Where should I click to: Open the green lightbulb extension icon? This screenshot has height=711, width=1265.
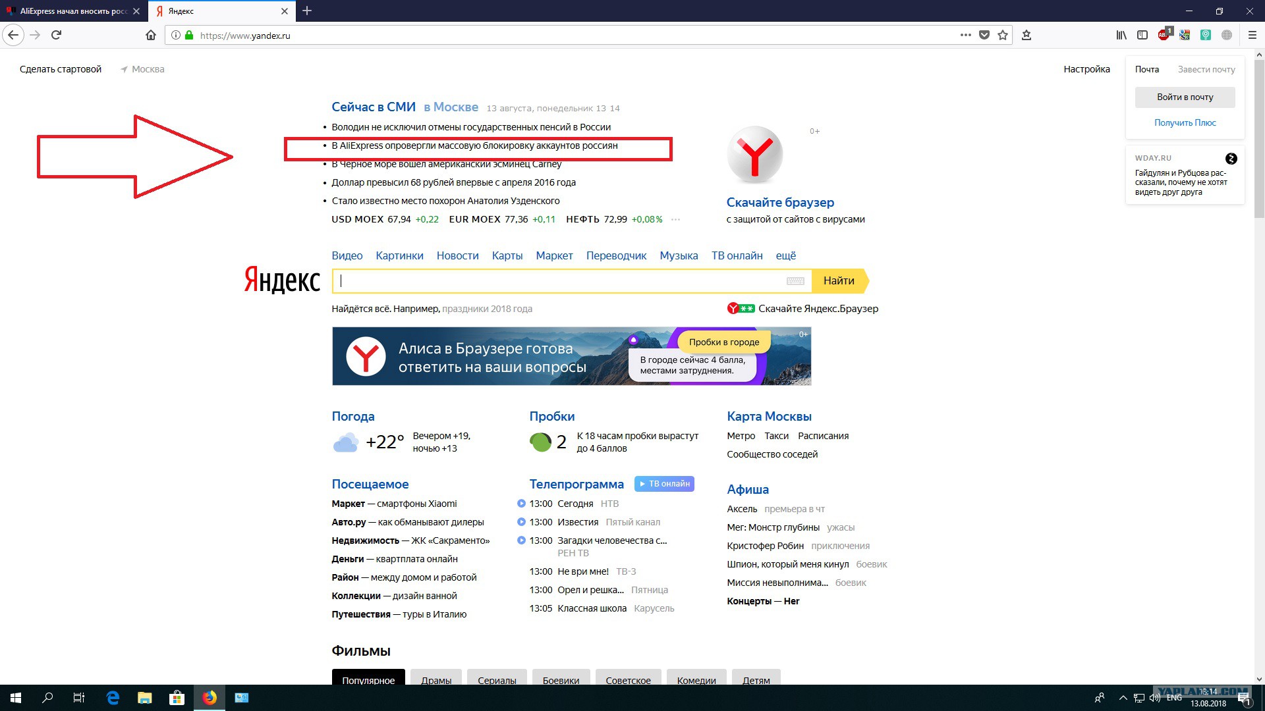click(x=1206, y=35)
